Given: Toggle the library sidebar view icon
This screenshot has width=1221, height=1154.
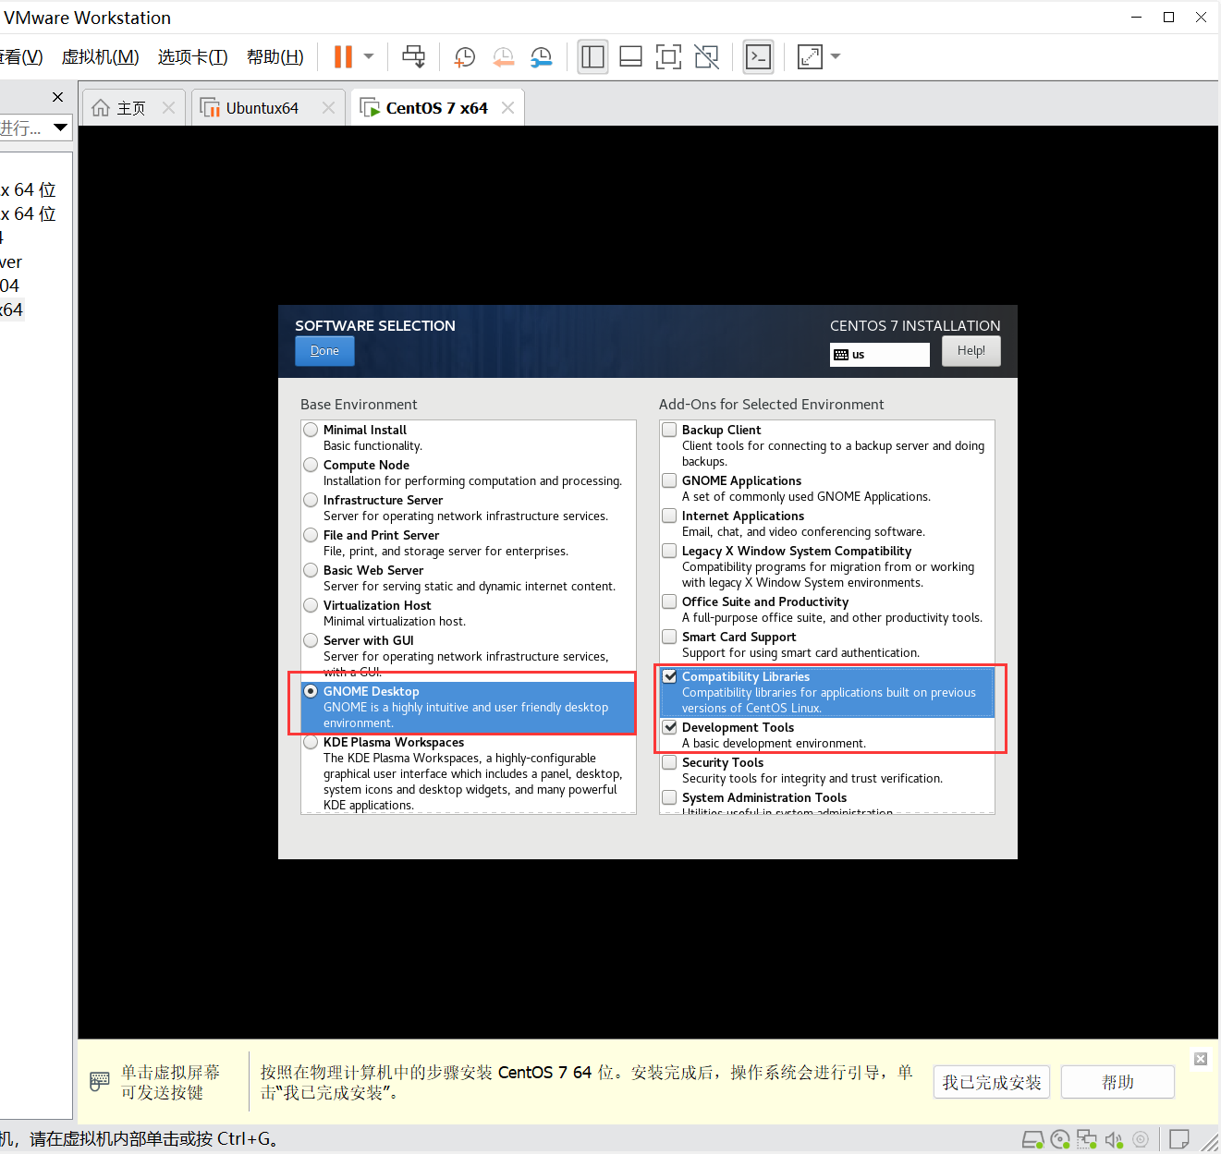Looking at the screenshot, I should 592,57.
